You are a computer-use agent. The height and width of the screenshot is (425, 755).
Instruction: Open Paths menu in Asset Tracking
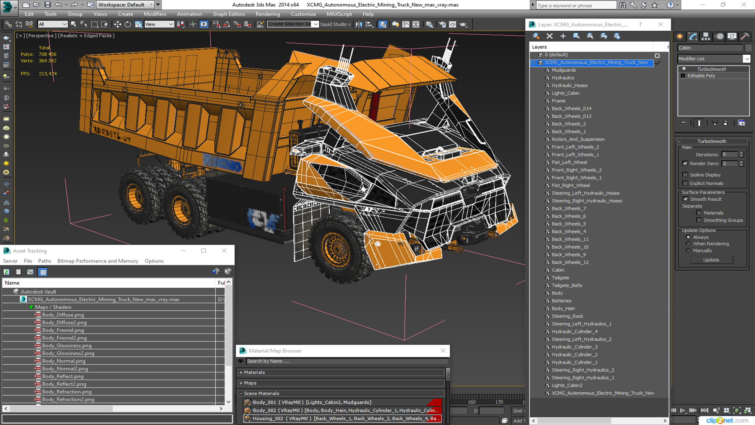point(44,261)
